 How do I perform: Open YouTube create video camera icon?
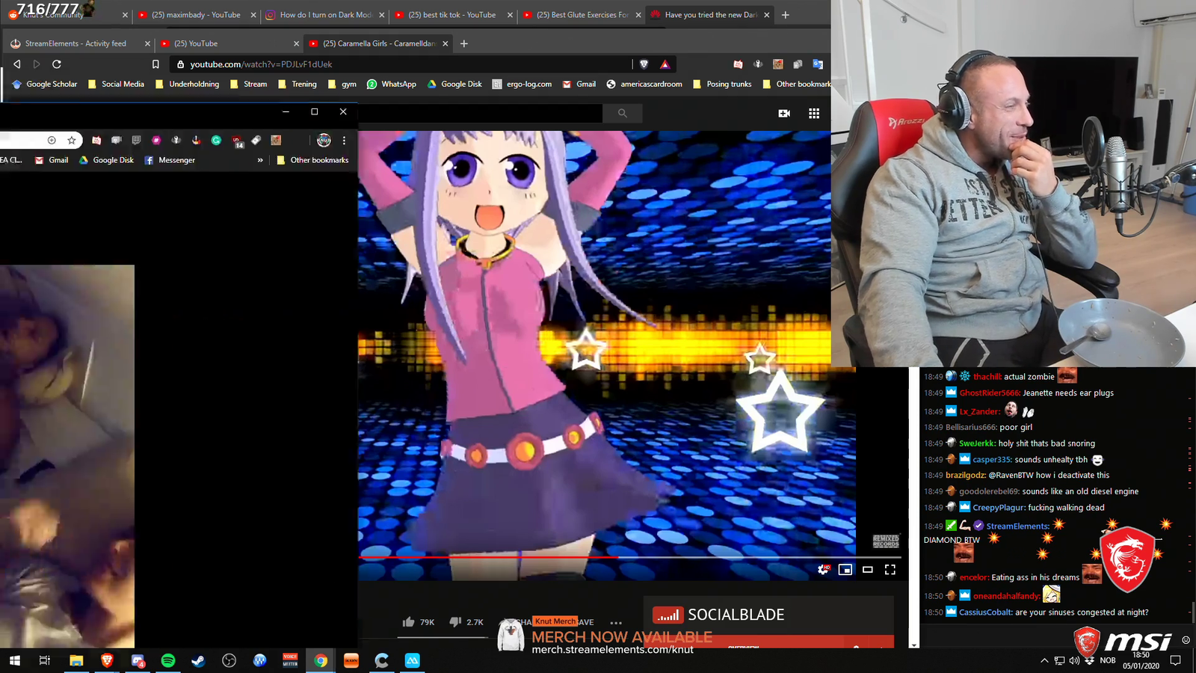pos(784,113)
